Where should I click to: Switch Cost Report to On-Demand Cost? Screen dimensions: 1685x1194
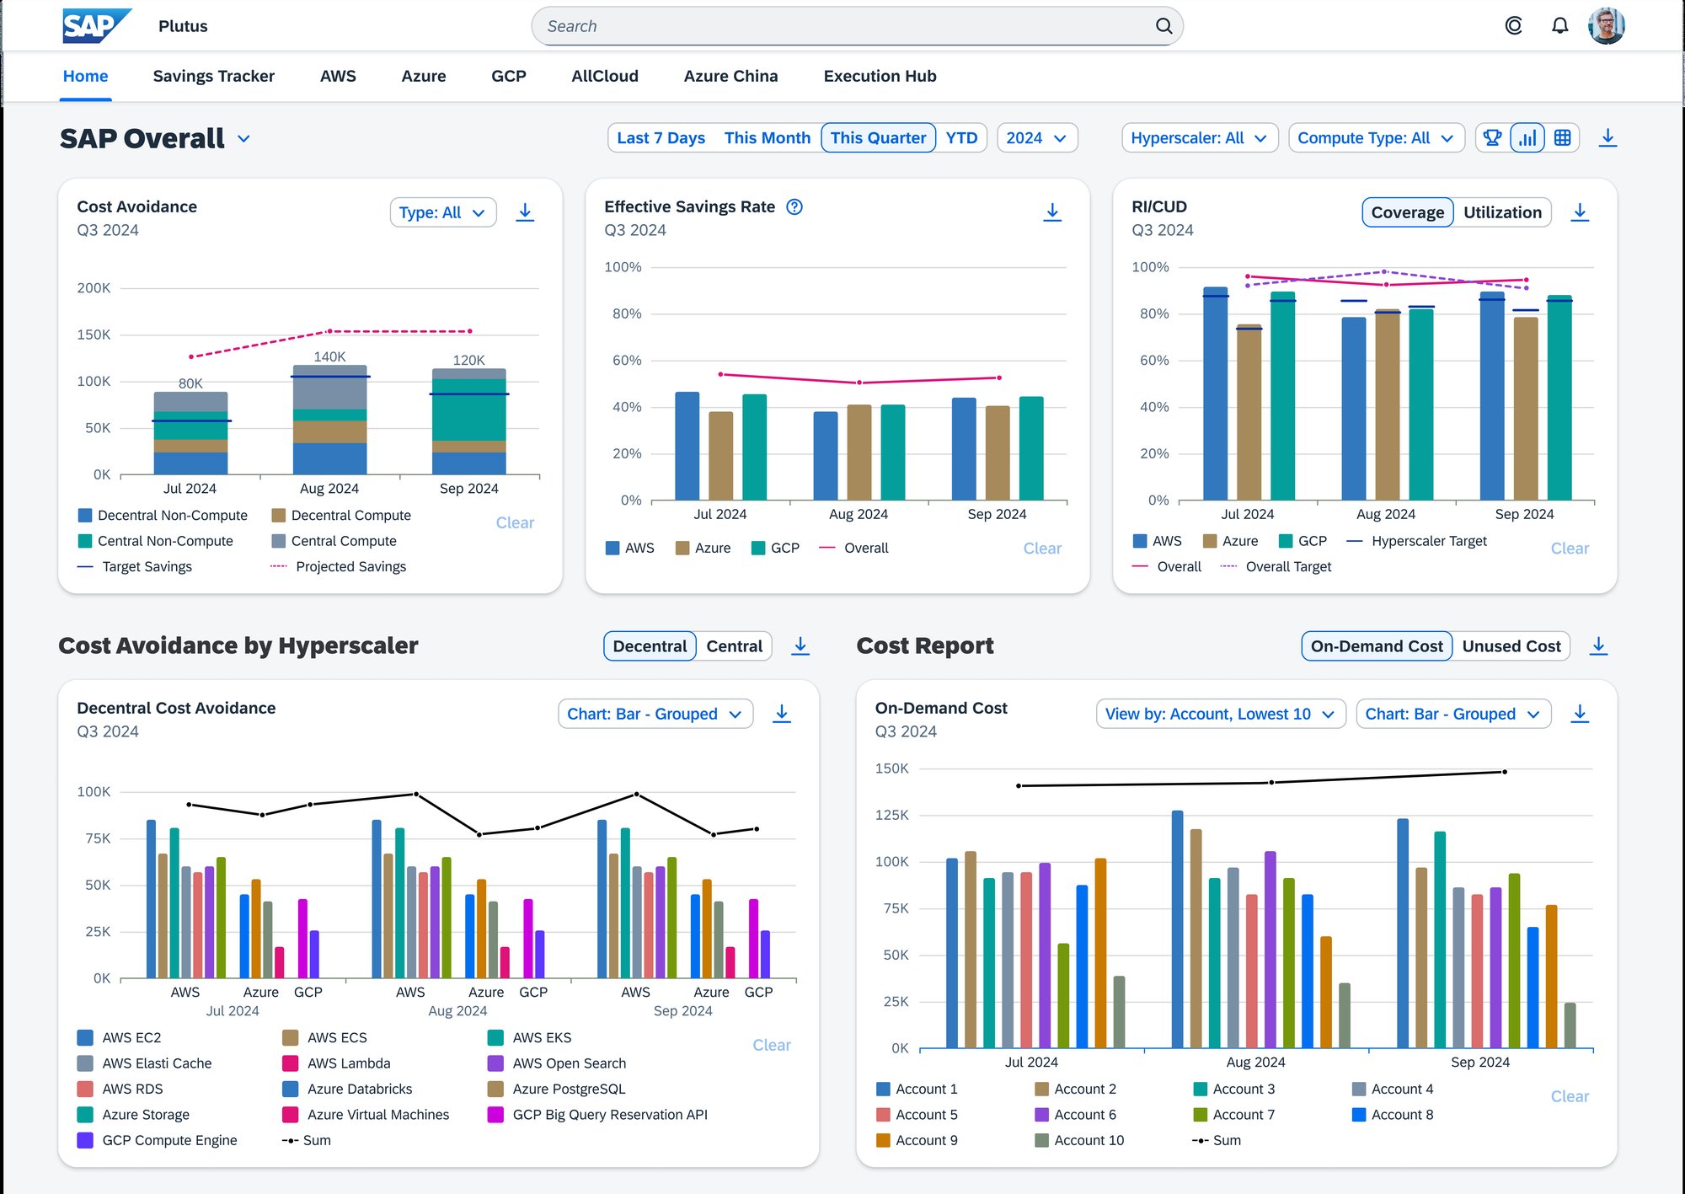pyautogui.click(x=1377, y=646)
